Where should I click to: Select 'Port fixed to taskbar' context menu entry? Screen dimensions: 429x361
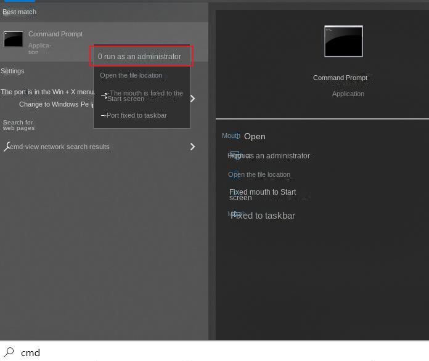pos(136,115)
